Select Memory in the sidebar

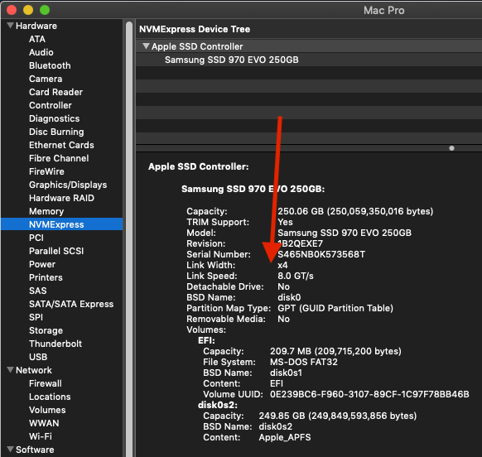[46, 211]
